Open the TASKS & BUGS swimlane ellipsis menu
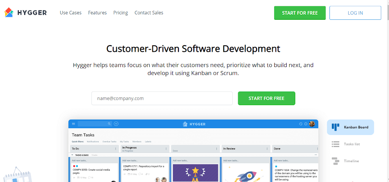The image size is (389, 182). [315, 155]
